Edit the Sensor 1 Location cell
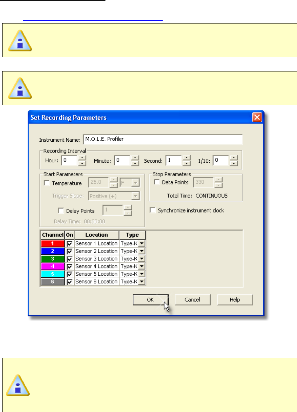Image resolution: width=297 pixels, height=412 pixels. 97,244
